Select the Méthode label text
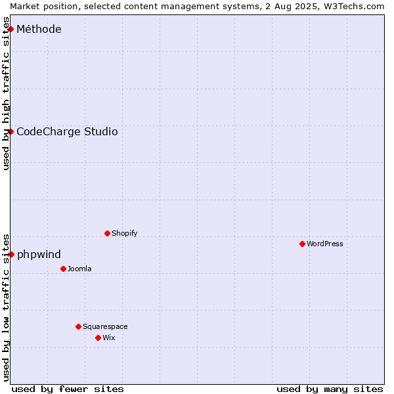The height and width of the screenshot is (394, 394). coord(39,29)
